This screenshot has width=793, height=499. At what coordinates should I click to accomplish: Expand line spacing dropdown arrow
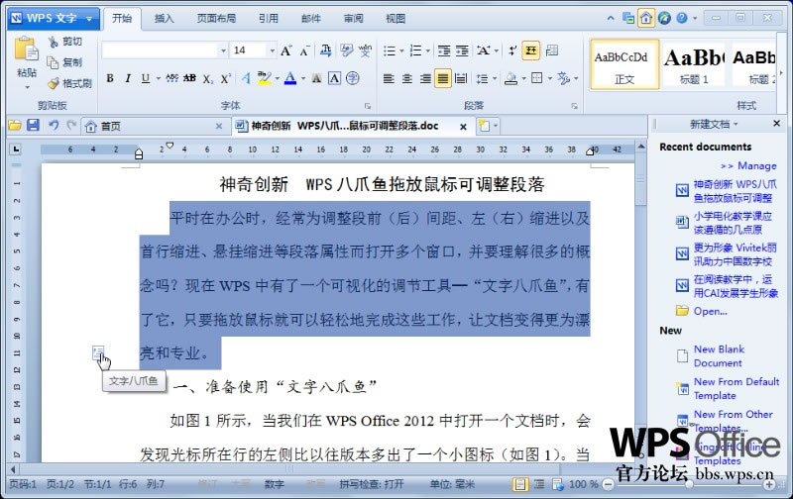[x=494, y=78]
